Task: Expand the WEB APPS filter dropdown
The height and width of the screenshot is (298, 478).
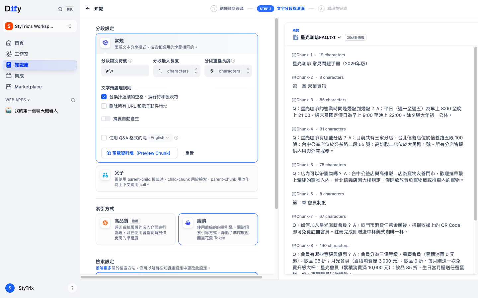Action: pos(18,100)
